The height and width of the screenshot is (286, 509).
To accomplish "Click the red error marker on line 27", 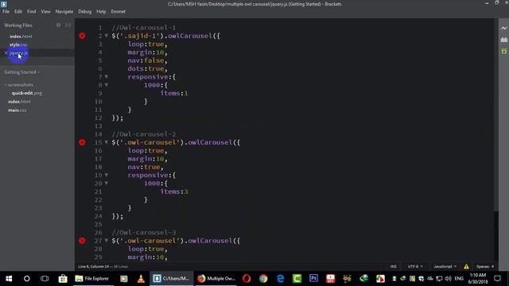I will pos(82,241).
